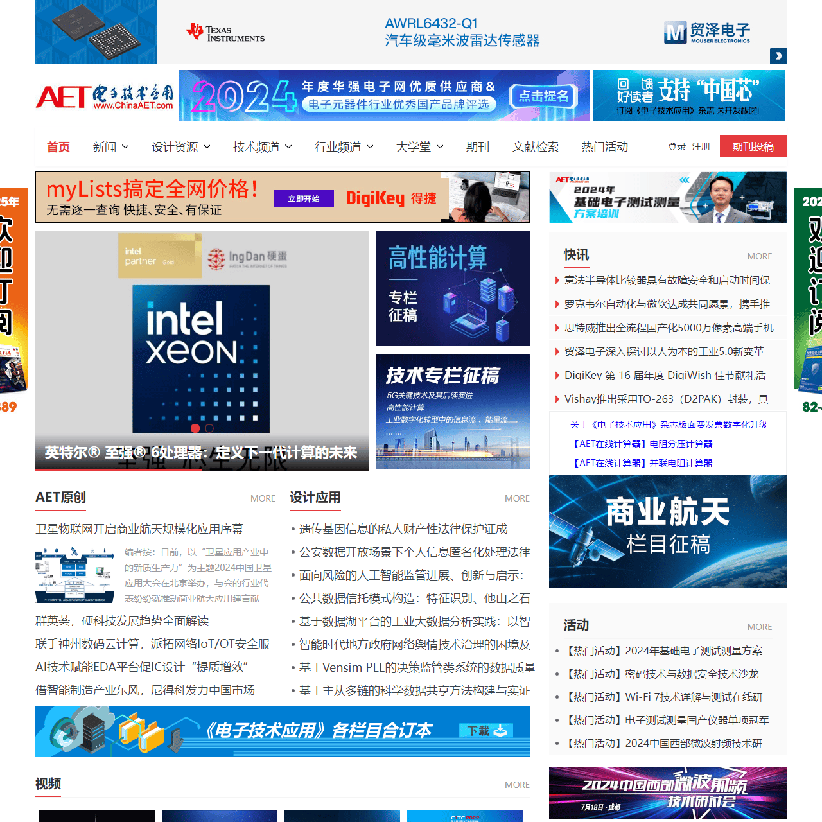Viewport: 822px width, 822px height.
Task: Open article 群英荟，硬科技发展趋势全面解读
Action: coord(122,621)
